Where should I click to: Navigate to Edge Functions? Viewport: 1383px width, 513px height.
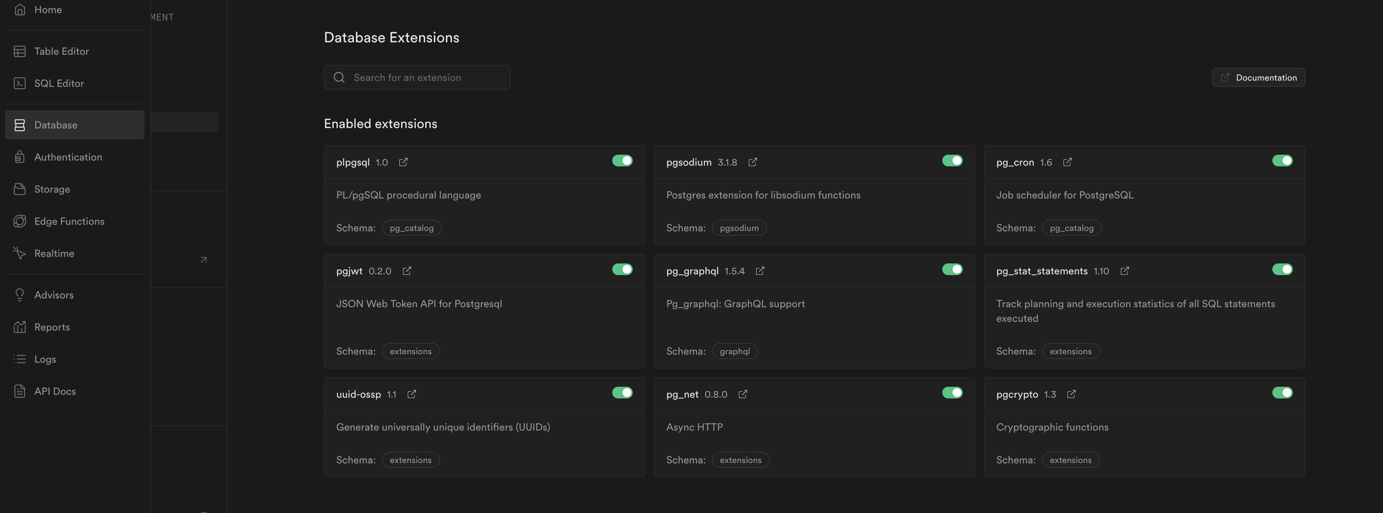[x=69, y=221]
